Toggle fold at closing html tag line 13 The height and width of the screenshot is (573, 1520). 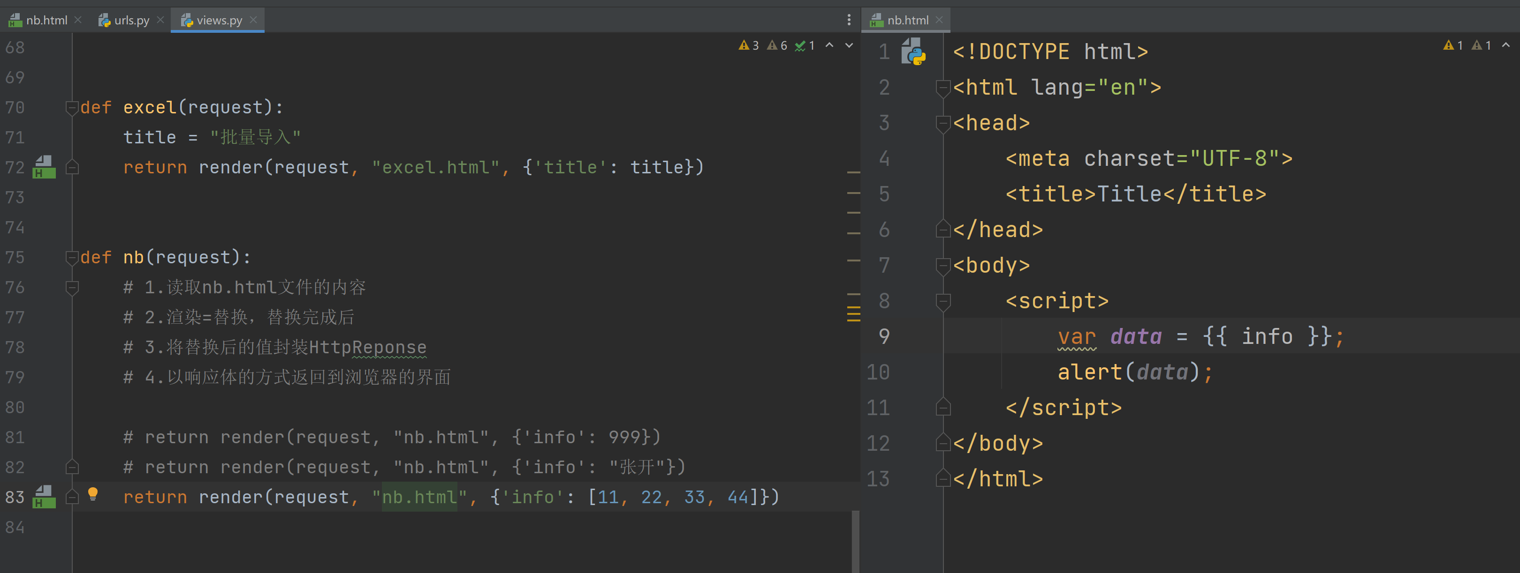(x=943, y=479)
